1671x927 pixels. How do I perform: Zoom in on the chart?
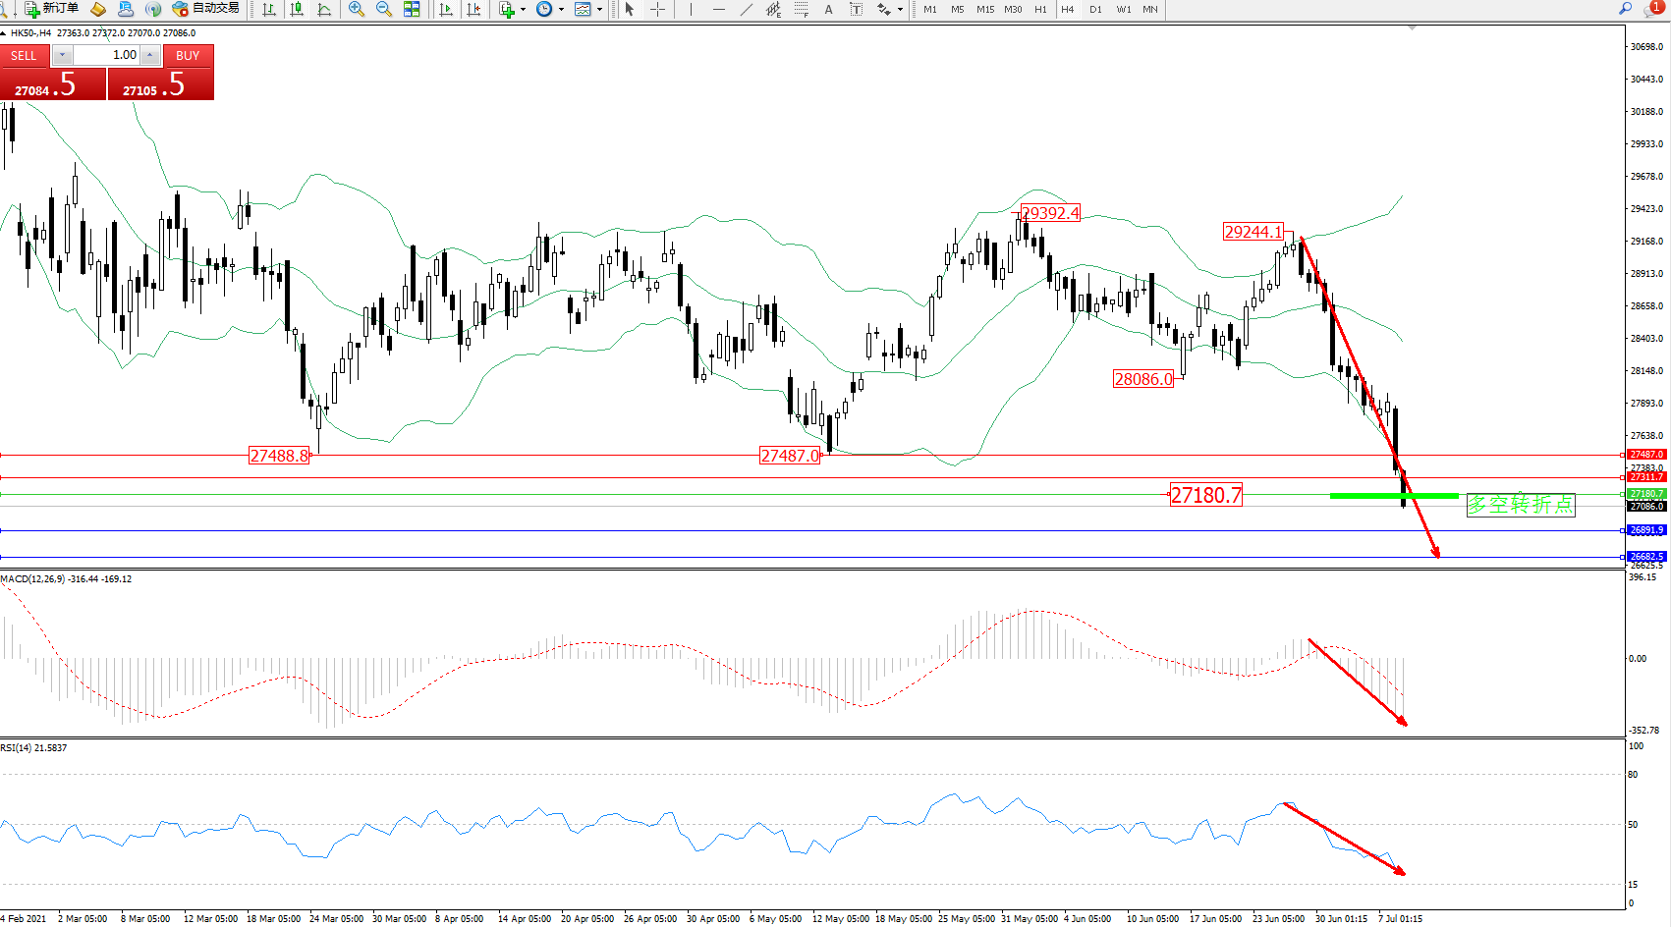[357, 9]
